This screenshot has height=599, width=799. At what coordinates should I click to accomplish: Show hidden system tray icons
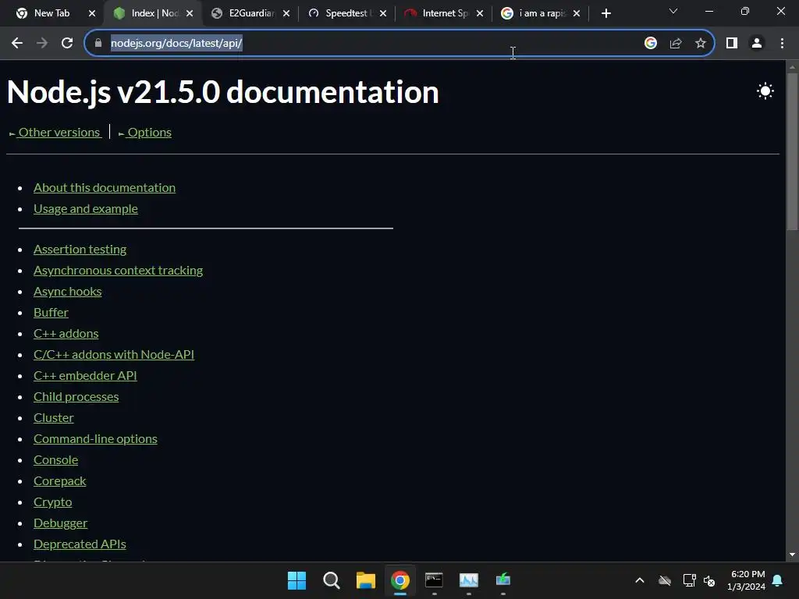(640, 580)
